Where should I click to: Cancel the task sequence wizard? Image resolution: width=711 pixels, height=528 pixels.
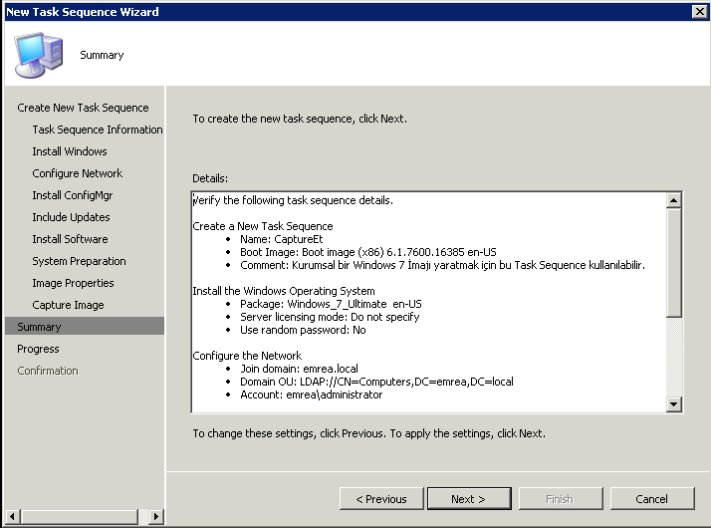pyautogui.click(x=651, y=499)
